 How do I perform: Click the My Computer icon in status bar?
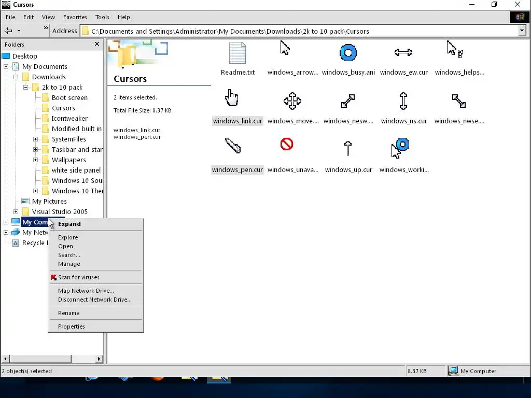pyautogui.click(x=453, y=371)
